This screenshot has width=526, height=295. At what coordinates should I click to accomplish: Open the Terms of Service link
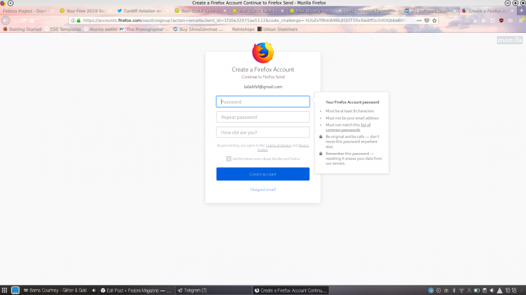pos(278,145)
